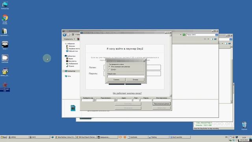
Task: Select the ARMA2_OA desktop icon
Action: coord(5,72)
